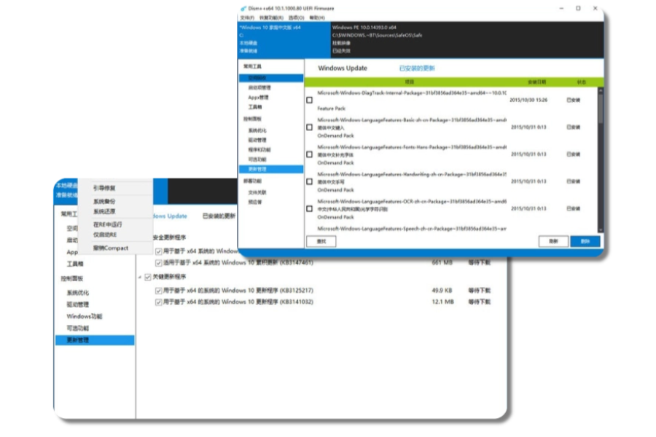Screen dimensions: 656x437
Task: Open the 帮助(H) menu
Action: tap(317, 18)
